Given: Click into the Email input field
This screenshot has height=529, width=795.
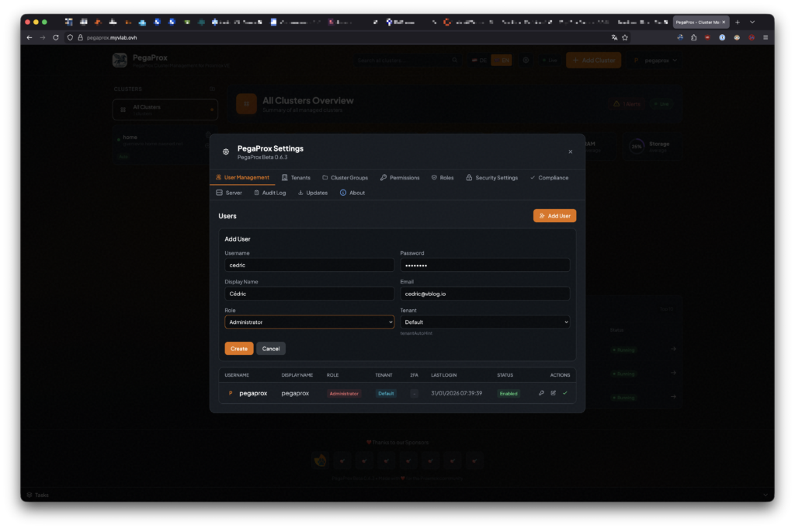Looking at the screenshot, I should 484,294.
